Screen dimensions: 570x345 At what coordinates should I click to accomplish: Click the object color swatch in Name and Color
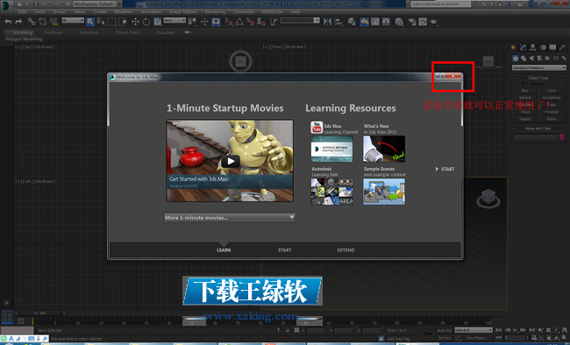[x=561, y=137]
